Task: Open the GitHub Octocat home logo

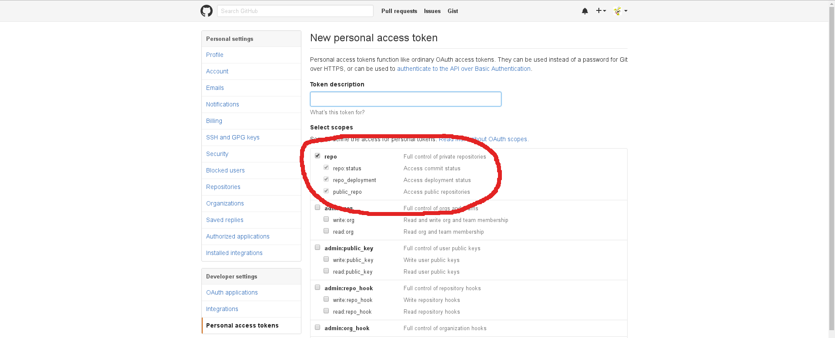Action: coord(207,11)
